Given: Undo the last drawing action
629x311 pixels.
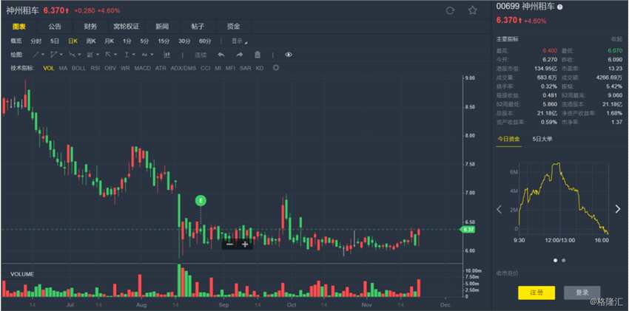Looking at the screenshot, I should pyautogui.click(x=221, y=55).
